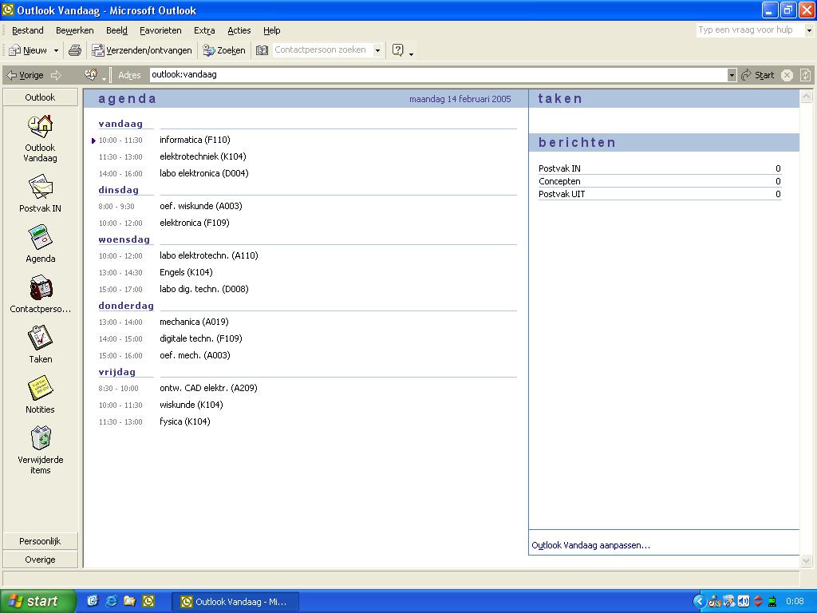Click the stop icon in address bar
Viewport: 817px width, 613px height.
[787, 75]
